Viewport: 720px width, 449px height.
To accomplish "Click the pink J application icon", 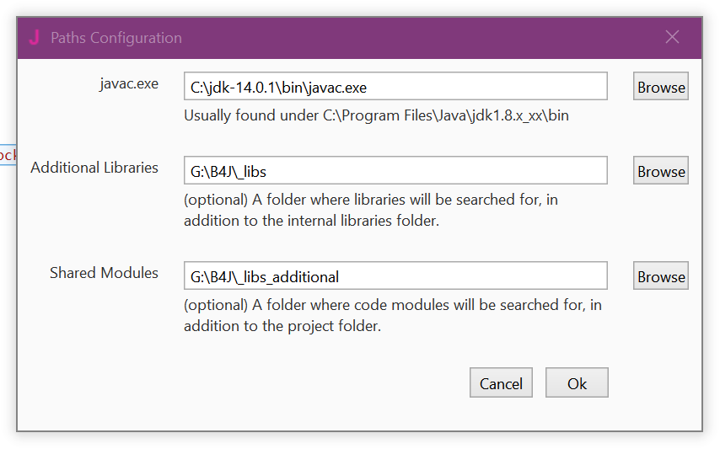I will pos(34,37).
